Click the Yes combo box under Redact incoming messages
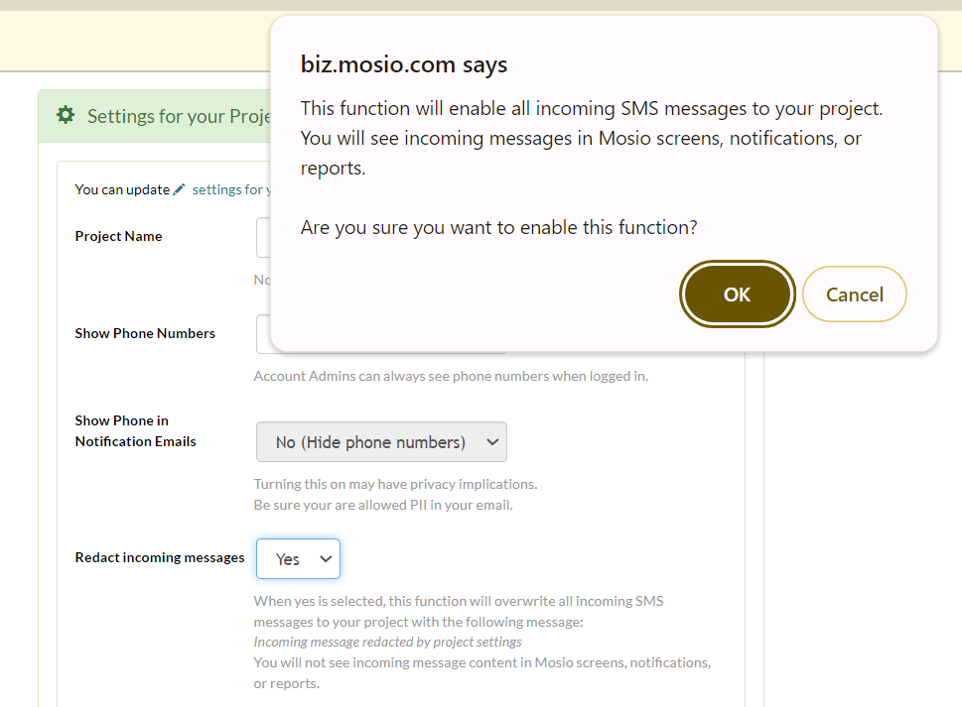The height and width of the screenshot is (707, 962). pos(298,558)
